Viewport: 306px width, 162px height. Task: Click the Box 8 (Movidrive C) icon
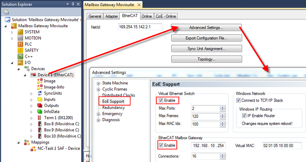(x=40, y=124)
